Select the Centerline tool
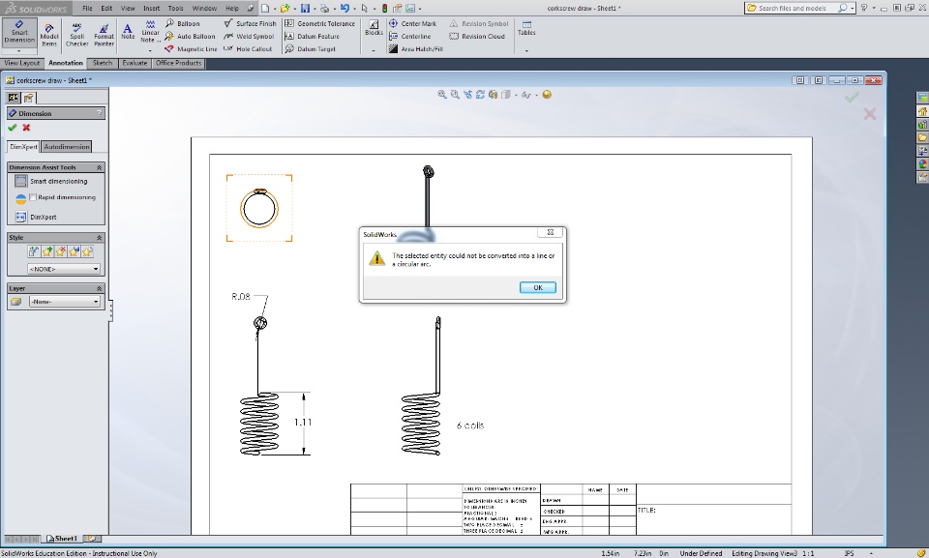The height and width of the screenshot is (558, 929). (x=410, y=36)
